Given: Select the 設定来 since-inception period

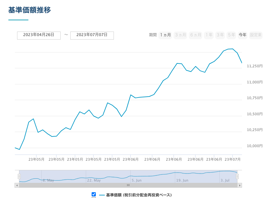Looking at the screenshot, I should coord(256,35).
